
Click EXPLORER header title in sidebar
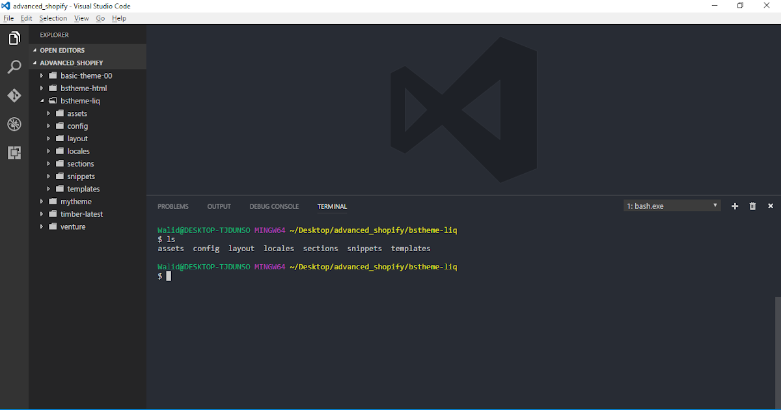[54, 35]
